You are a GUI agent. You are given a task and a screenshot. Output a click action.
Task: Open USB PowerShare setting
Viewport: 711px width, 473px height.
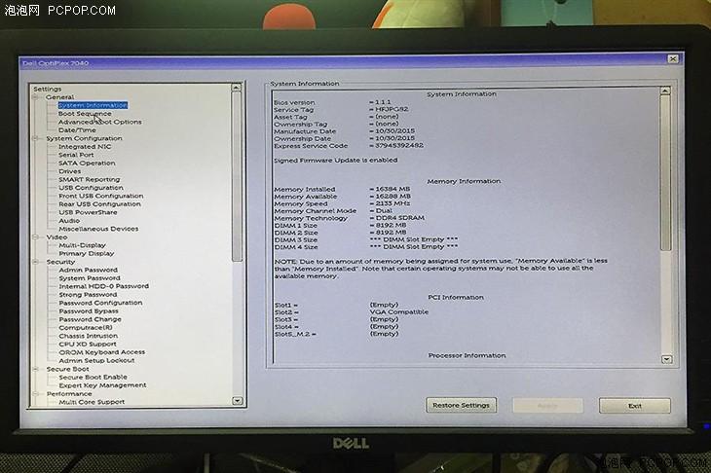(x=88, y=212)
